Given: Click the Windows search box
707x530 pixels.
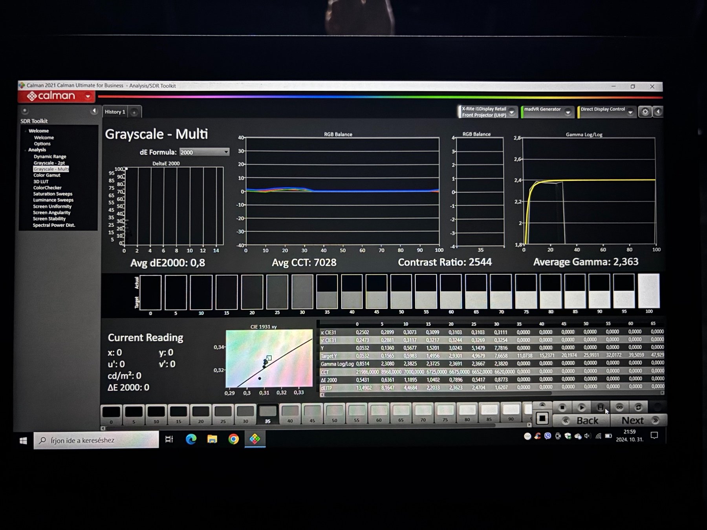Looking at the screenshot, I should [x=96, y=440].
